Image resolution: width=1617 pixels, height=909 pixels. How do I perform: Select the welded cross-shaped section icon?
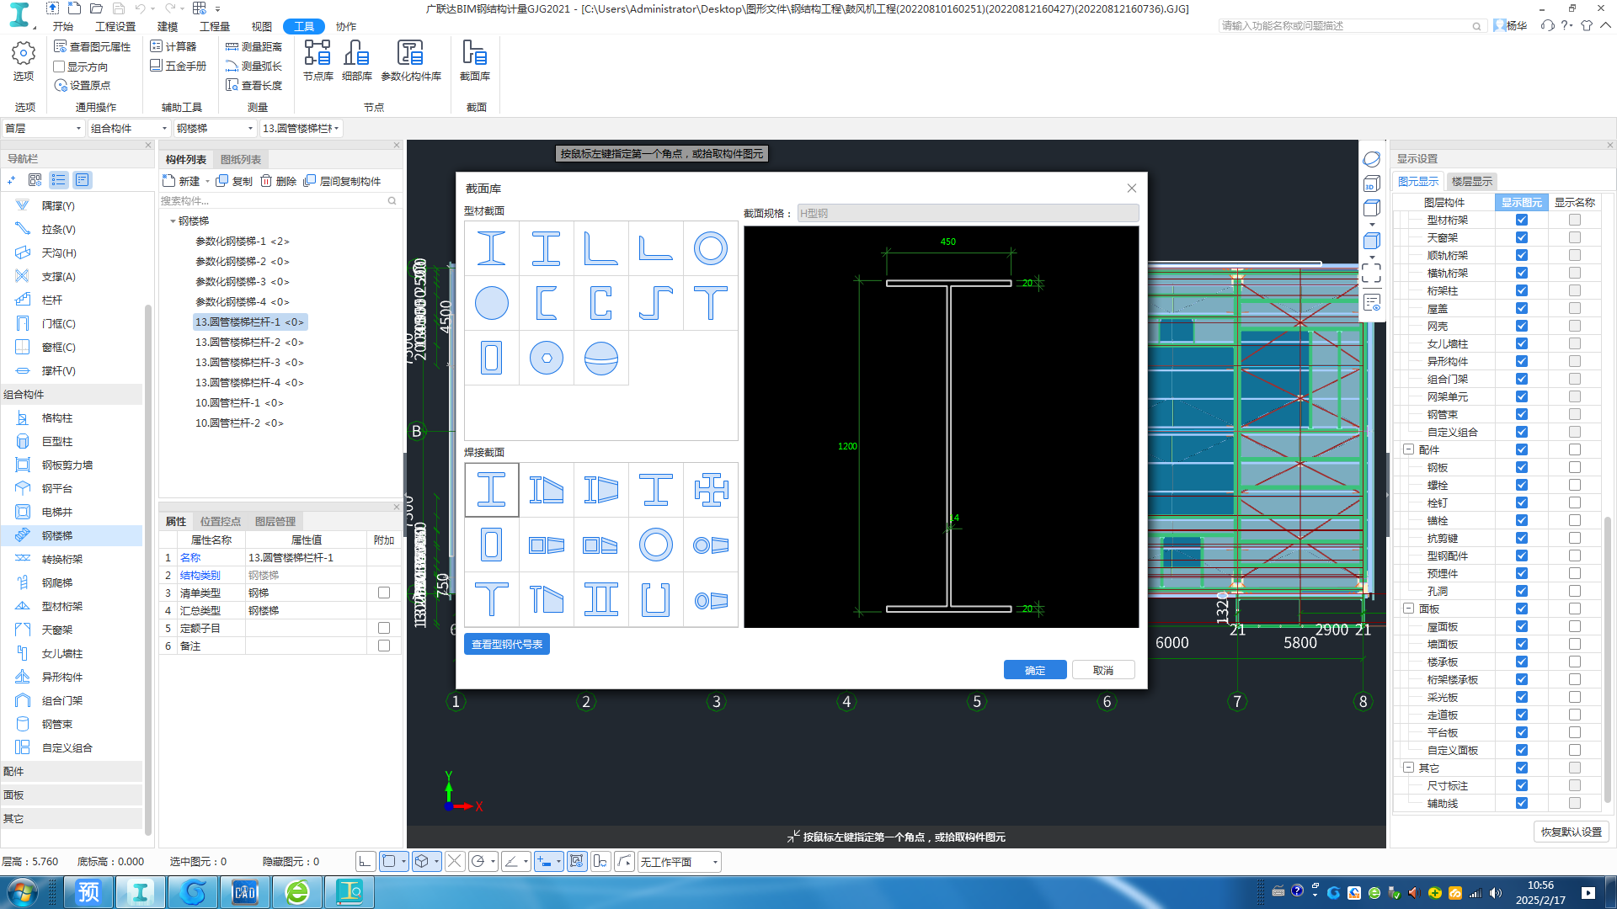pyautogui.click(x=710, y=490)
